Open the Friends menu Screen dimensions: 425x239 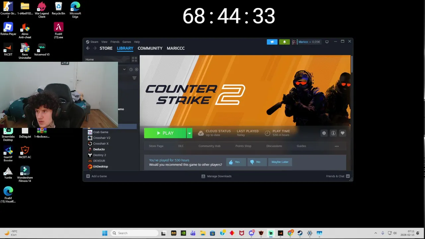pyautogui.click(x=115, y=42)
